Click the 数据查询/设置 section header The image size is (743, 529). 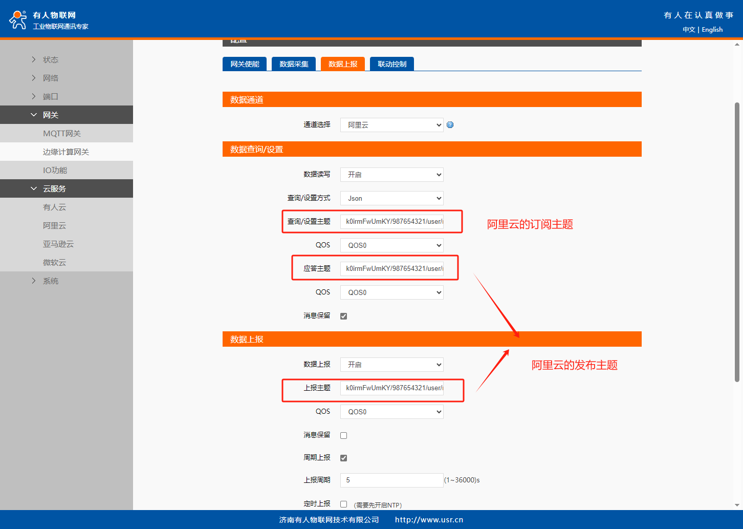point(432,149)
